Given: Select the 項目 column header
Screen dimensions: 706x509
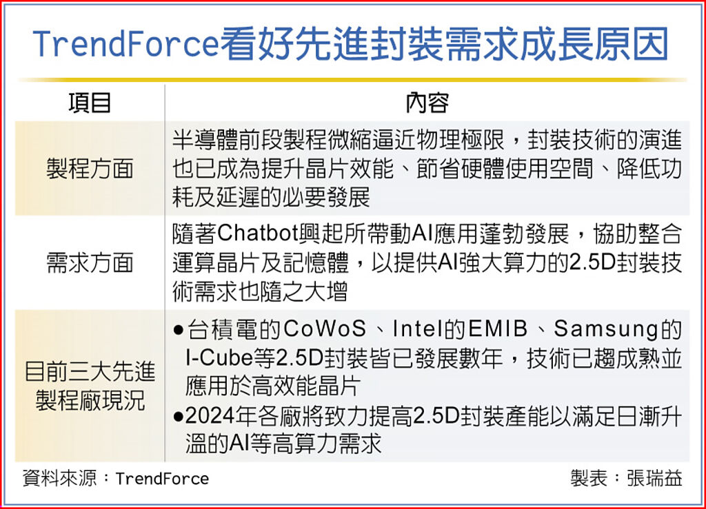Looking at the screenshot, I should click(x=90, y=103).
